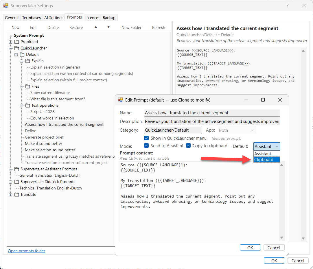Click the New toolbar button
This screenshot has width=313, height=269.
pyautogui.click(x=15, y=27)
